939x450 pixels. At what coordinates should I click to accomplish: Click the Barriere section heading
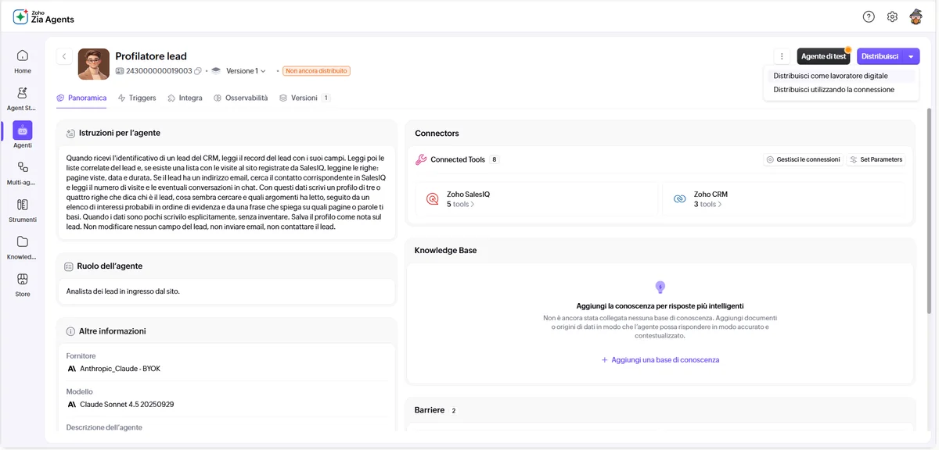(x=430, y=410)
